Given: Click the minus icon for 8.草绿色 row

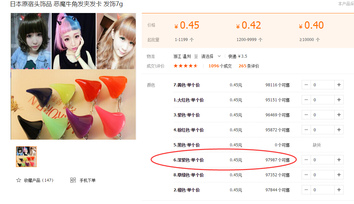Looking at the screenshot, I should (x=306, y=175).
